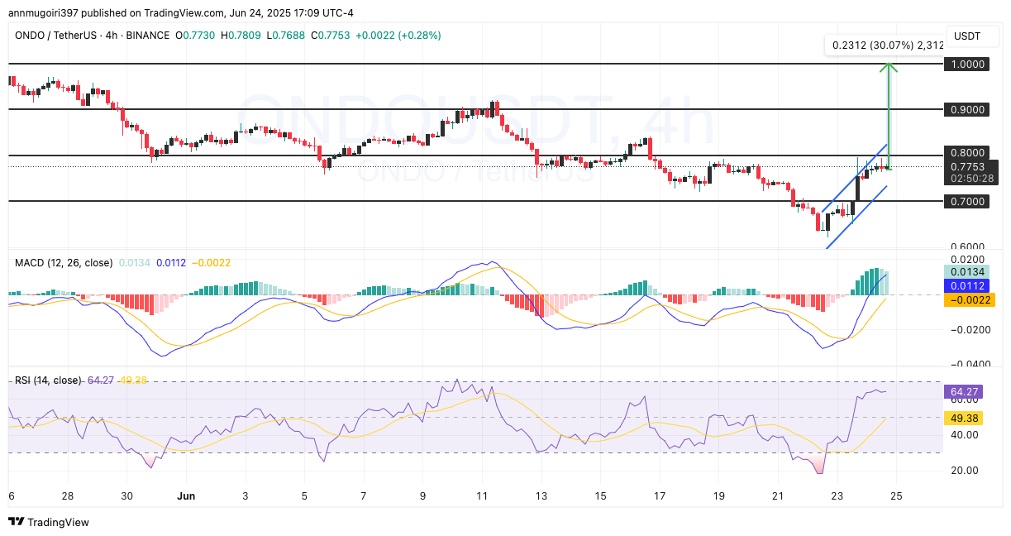The image size is (1011, 536).
Task: Click the current price tag 0.7753
Action: [x=966, y=166]
